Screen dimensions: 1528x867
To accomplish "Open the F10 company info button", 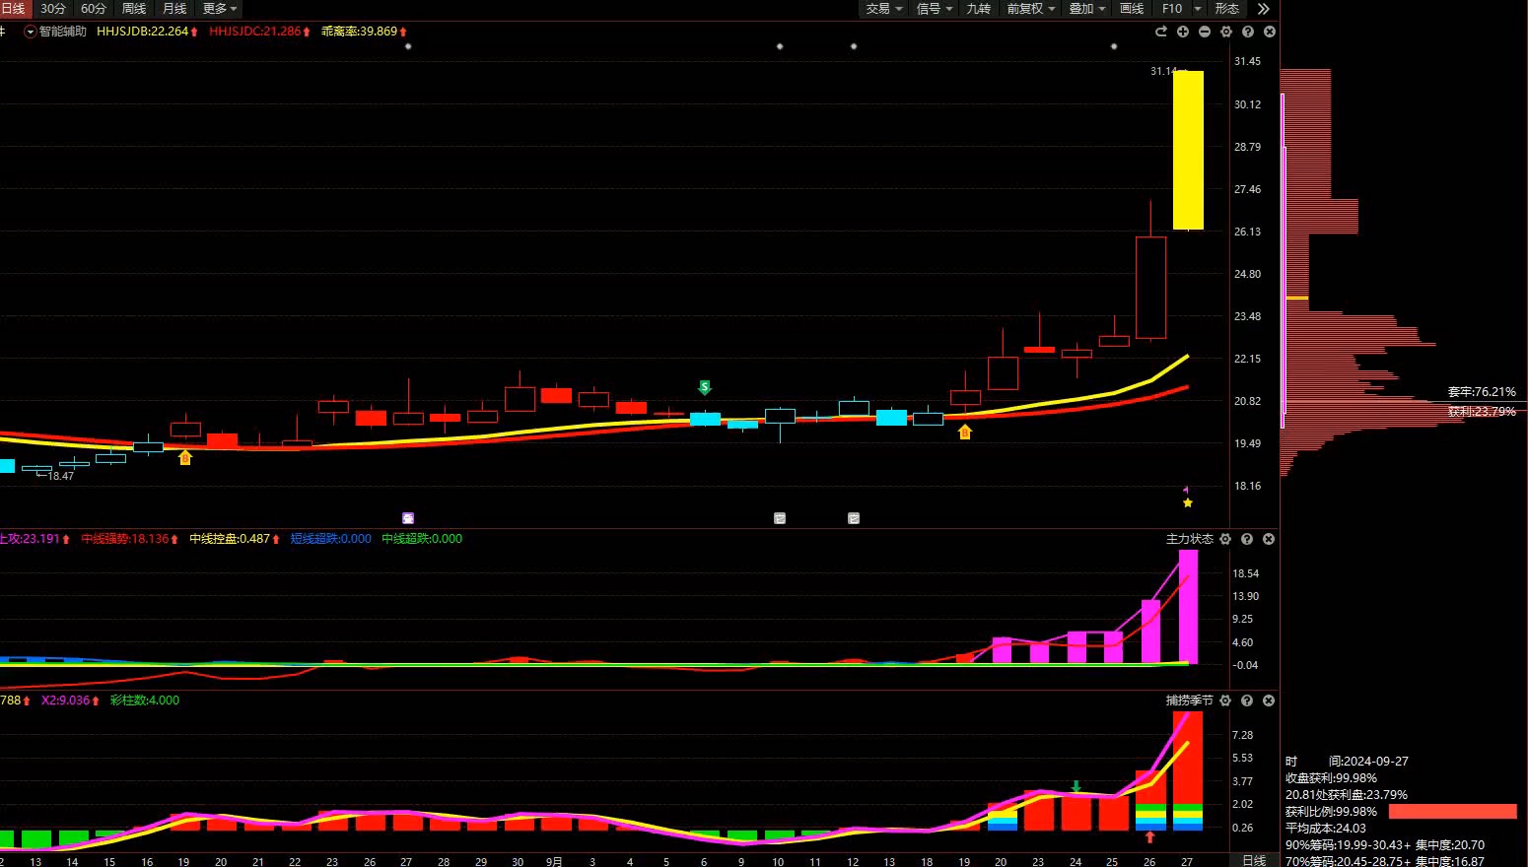I will [x=1172, y=8].
